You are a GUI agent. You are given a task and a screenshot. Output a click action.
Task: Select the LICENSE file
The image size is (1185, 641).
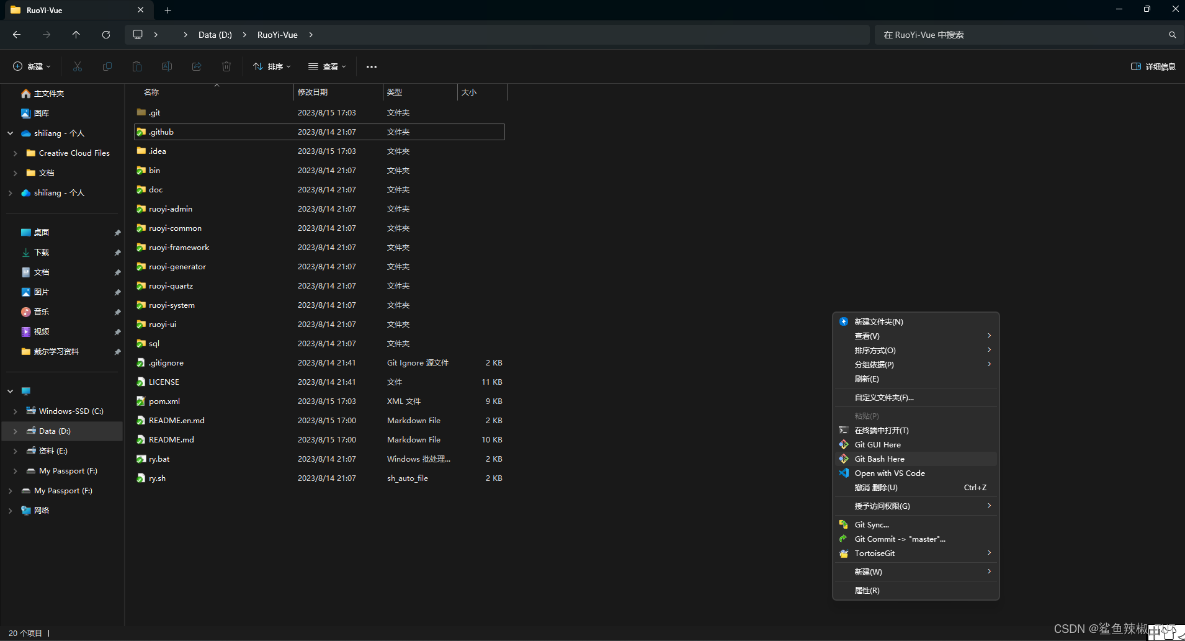(320, 382)
